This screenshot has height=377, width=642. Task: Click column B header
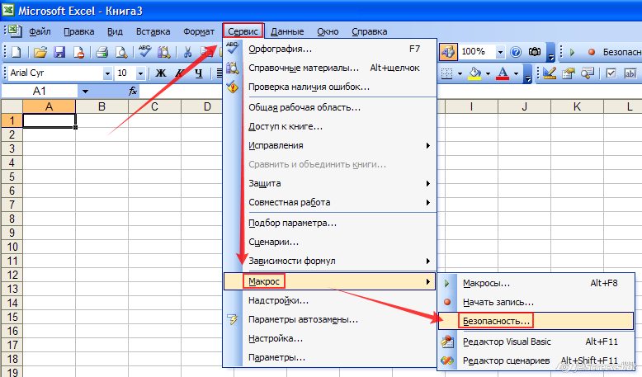(102, 107)
